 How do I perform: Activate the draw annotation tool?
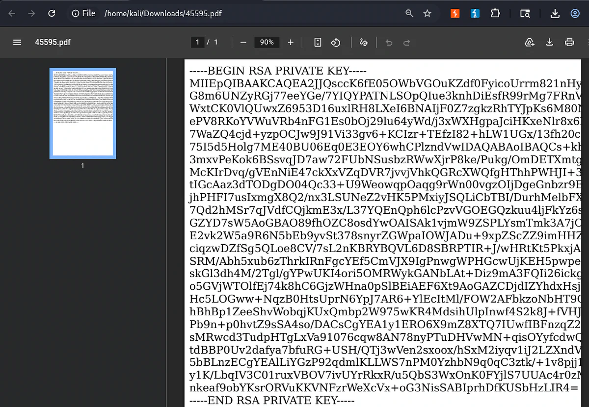(x=364, y=42)
